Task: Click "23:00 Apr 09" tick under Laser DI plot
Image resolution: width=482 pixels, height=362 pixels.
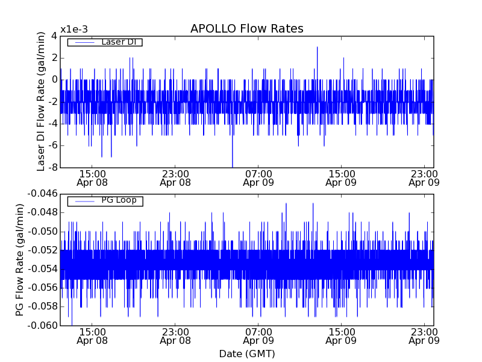Action: click(x=424, y=178)
